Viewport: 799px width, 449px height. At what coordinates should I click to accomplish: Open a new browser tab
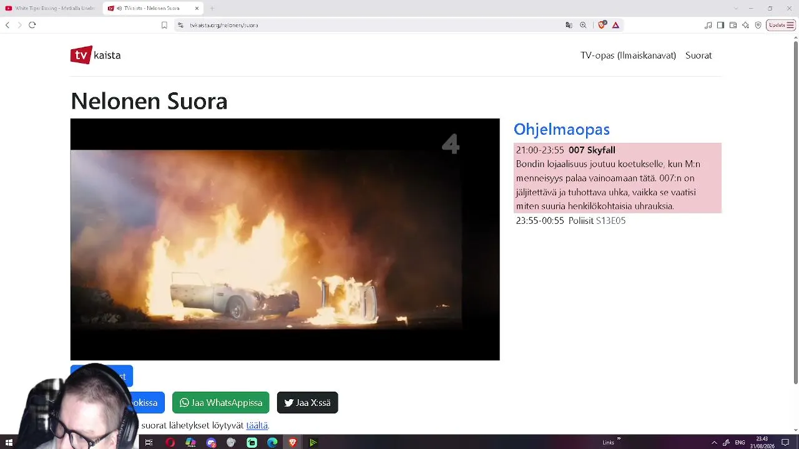coord(212,8)
